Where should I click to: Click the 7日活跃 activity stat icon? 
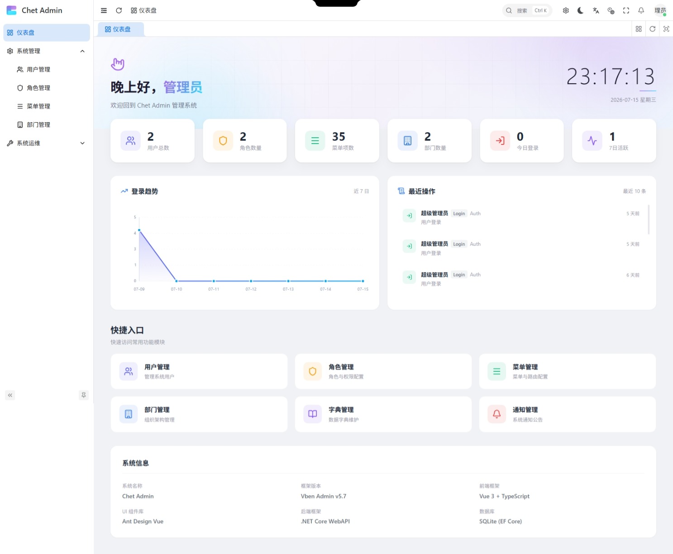click(592, 141)
